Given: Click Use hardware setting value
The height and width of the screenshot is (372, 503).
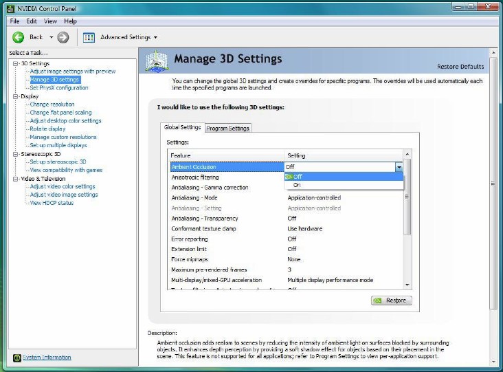Looking at the screenshot, I should [x=304, y=228].
